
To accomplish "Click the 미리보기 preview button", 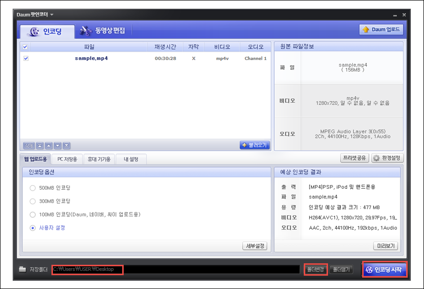I will click(x=385, y=246).
